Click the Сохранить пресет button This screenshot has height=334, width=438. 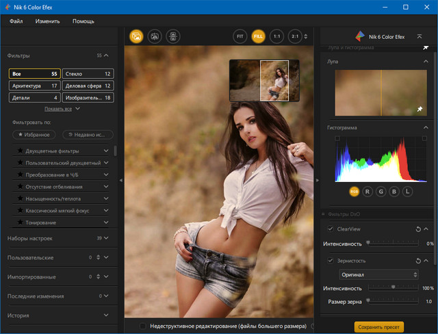click(x=379, y=326)
